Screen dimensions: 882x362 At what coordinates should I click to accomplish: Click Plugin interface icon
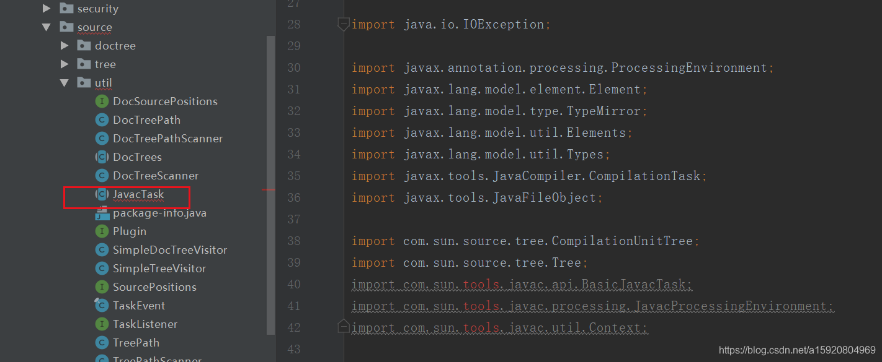pos(102,231)
